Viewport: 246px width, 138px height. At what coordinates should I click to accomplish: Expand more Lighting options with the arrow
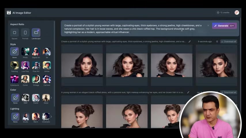[51, 117]
